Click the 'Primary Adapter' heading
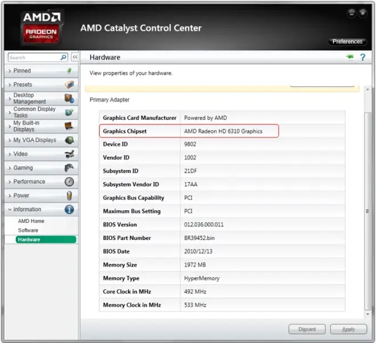Image resolution: width=376 pixels, height=343 pixels. pyautogui.click(x=109, y=100)
